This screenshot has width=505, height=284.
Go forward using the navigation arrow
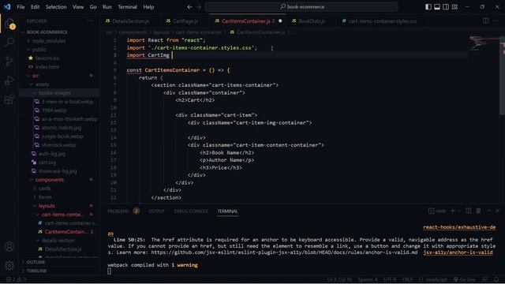(x=199, y=7)
